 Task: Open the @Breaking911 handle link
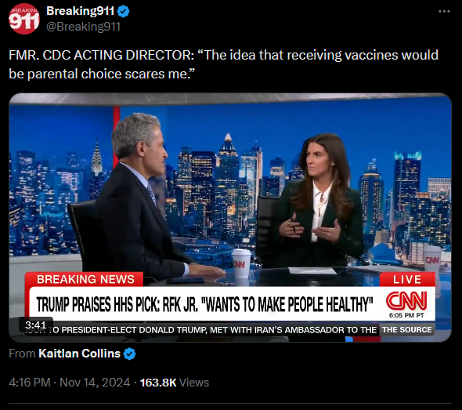[83, 27]
